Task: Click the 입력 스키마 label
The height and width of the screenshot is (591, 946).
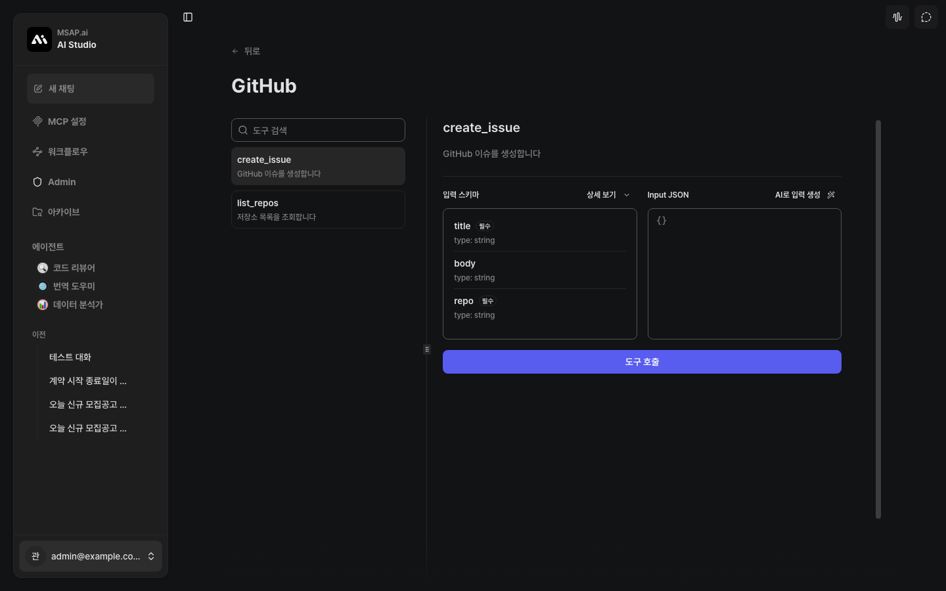Action: [461, 195]
